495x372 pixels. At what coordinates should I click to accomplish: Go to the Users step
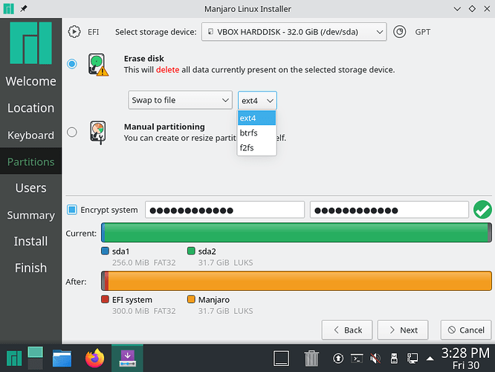tap(30, 188)
